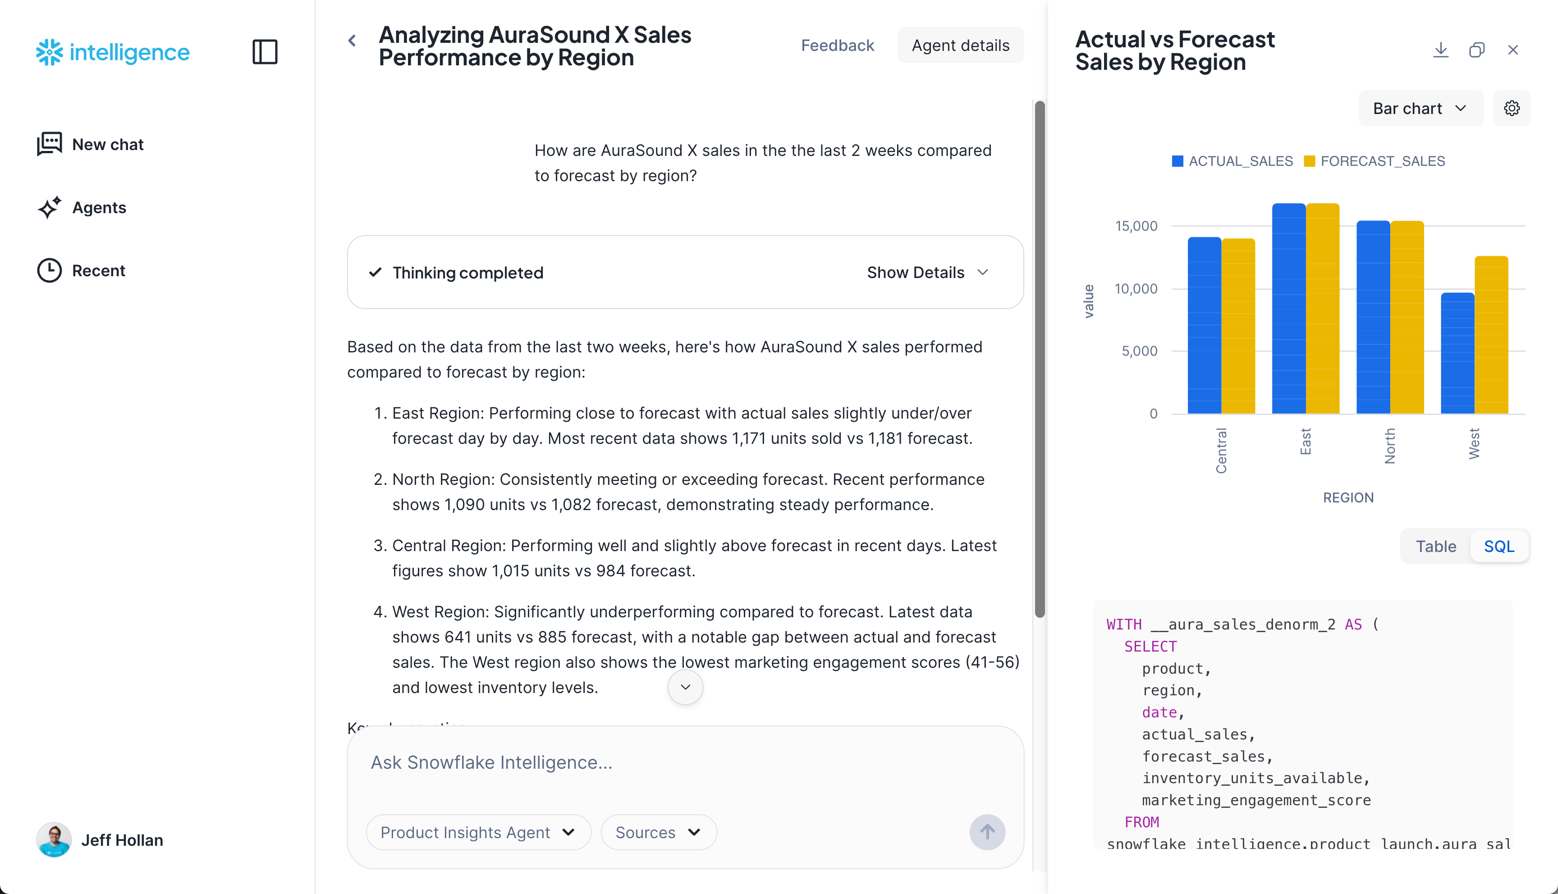The height and width of the screenshot is (894, 1558).
Task: Click the download chart icon
Action: pyautogui.click(x=1441, y=50)
